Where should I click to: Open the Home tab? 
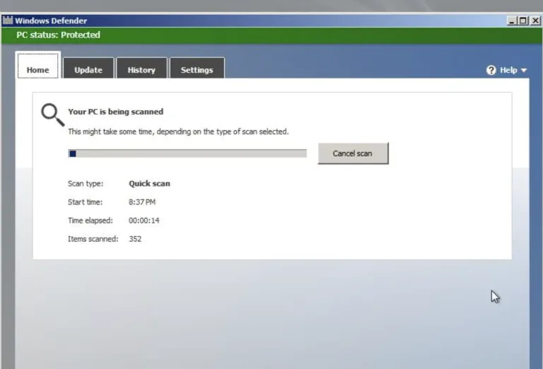[37, 66]
